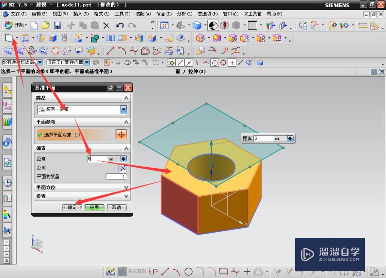Click the 平面的数量 input field
This screenshot has width=386, height=278.
pyautogui.click(x=116, y=177)
